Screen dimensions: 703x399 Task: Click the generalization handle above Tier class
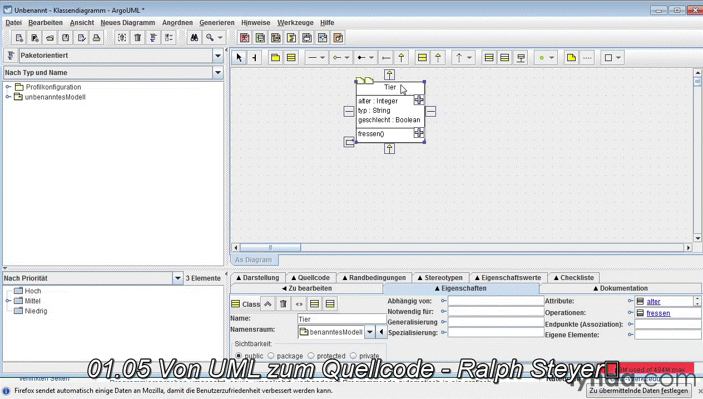tap(390, 74)
